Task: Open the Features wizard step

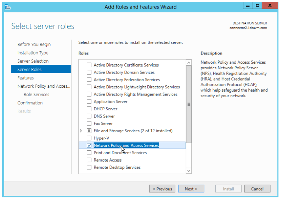Action: (x=26, y=78)
